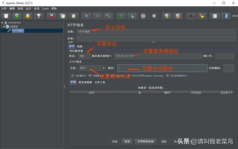
Task: Toggle the 自动重定向 checkbox
Action: 73,75
